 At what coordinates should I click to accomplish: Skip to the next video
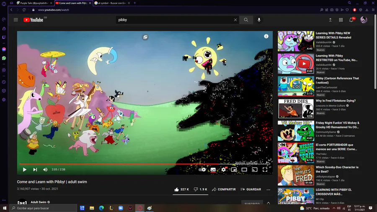coord(35,169)
